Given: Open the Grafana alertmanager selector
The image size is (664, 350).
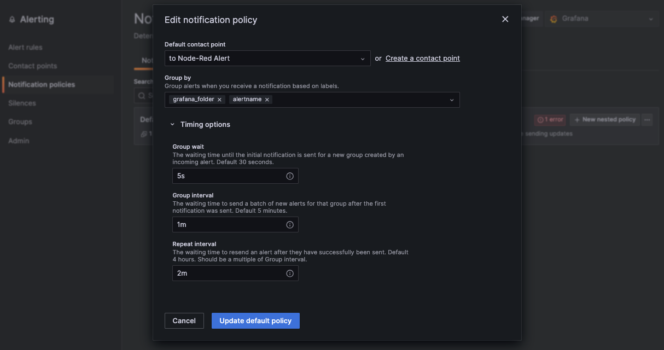Looking at the screenshot, I should pyautogui.click(x=601, y=19).
